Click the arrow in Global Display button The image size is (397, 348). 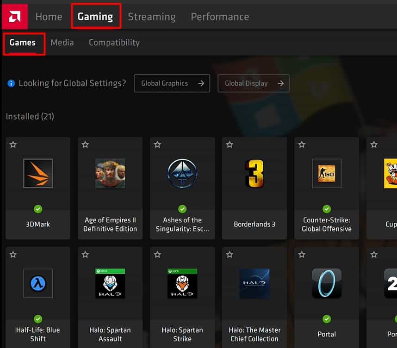(x=280, y=83)
